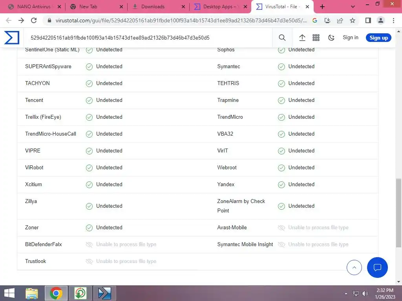The image size is (402, 301).
Task: Close the Downloads tab
Action: click(183, 7)
